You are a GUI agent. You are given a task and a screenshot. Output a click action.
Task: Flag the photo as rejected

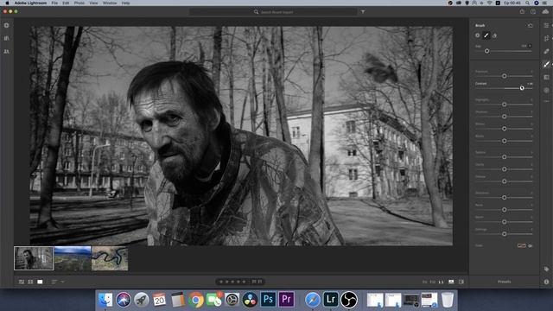pyautogui.click(x=260, y=282)
